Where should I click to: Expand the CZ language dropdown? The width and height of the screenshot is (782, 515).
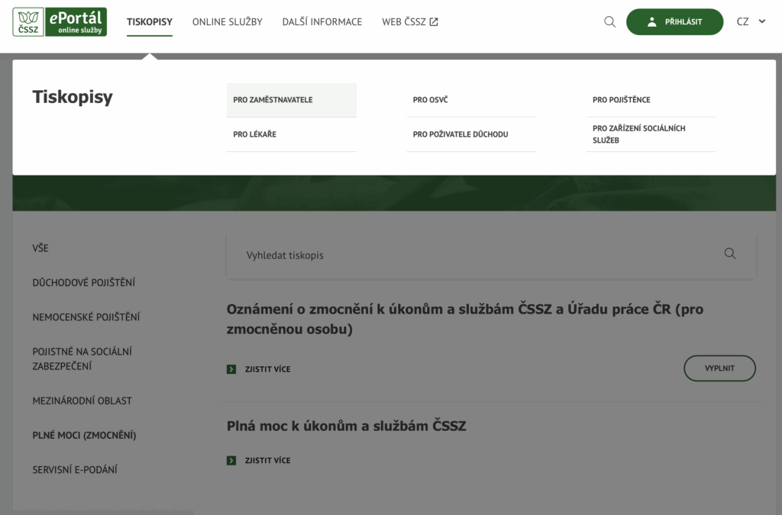751,22
